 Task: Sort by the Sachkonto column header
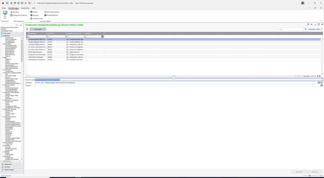pyautogui.click(x=56, y=33)
